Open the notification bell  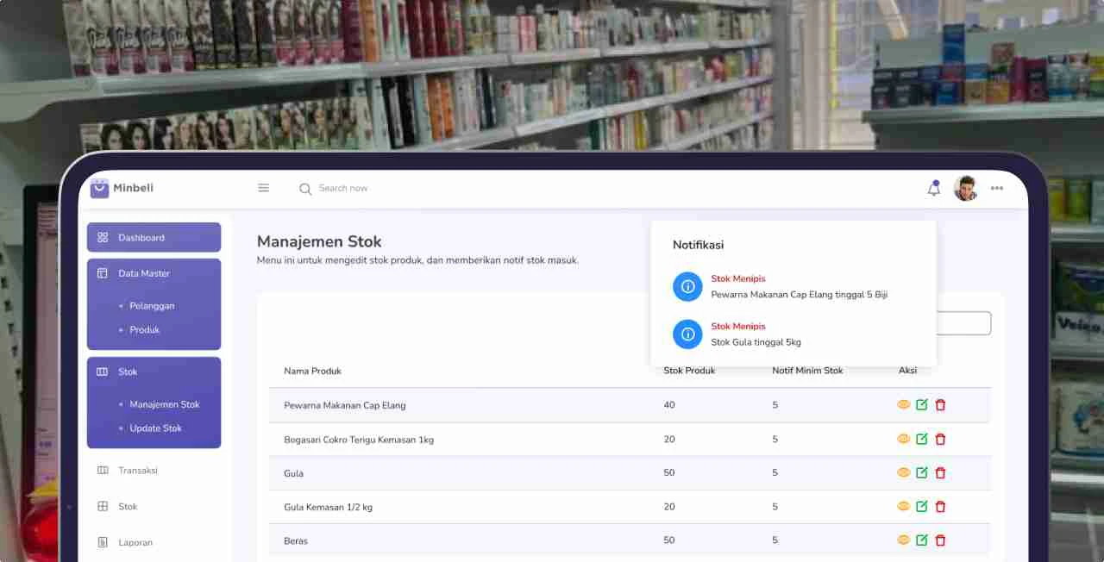pyautogui.click(x=934, y=188)
